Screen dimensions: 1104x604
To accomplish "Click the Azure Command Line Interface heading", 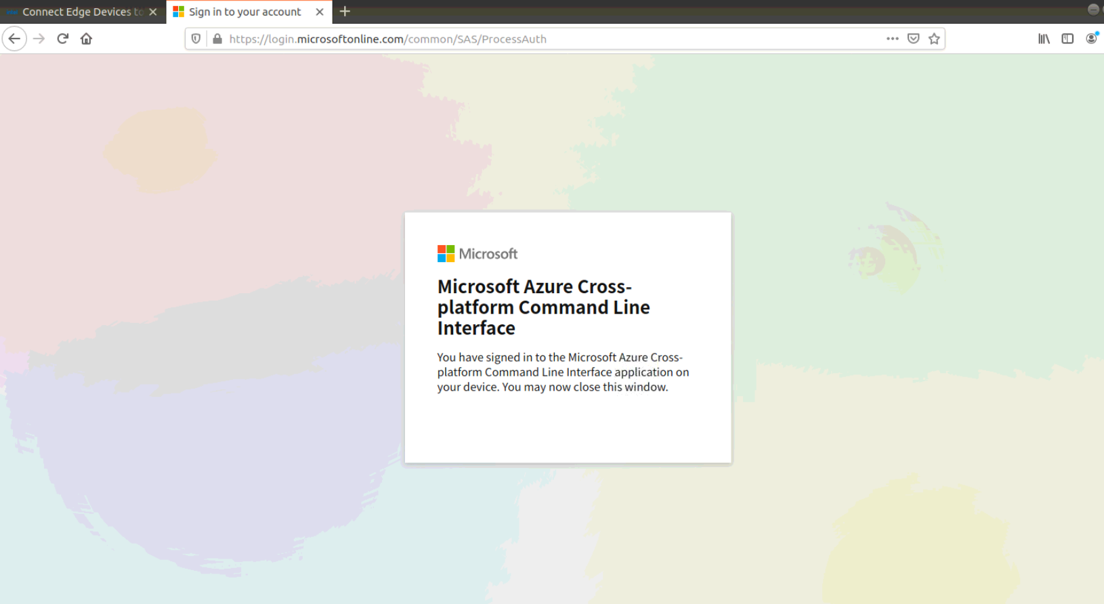I will 544,307.
